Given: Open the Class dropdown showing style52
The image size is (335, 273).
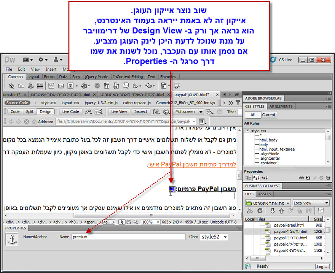Looking at the screenshot, I should pos(225,237).
